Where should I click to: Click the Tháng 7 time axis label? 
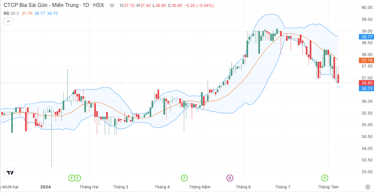[x=283, y=187]
